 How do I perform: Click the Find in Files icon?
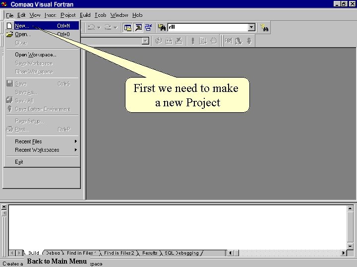tap(162, 28)
